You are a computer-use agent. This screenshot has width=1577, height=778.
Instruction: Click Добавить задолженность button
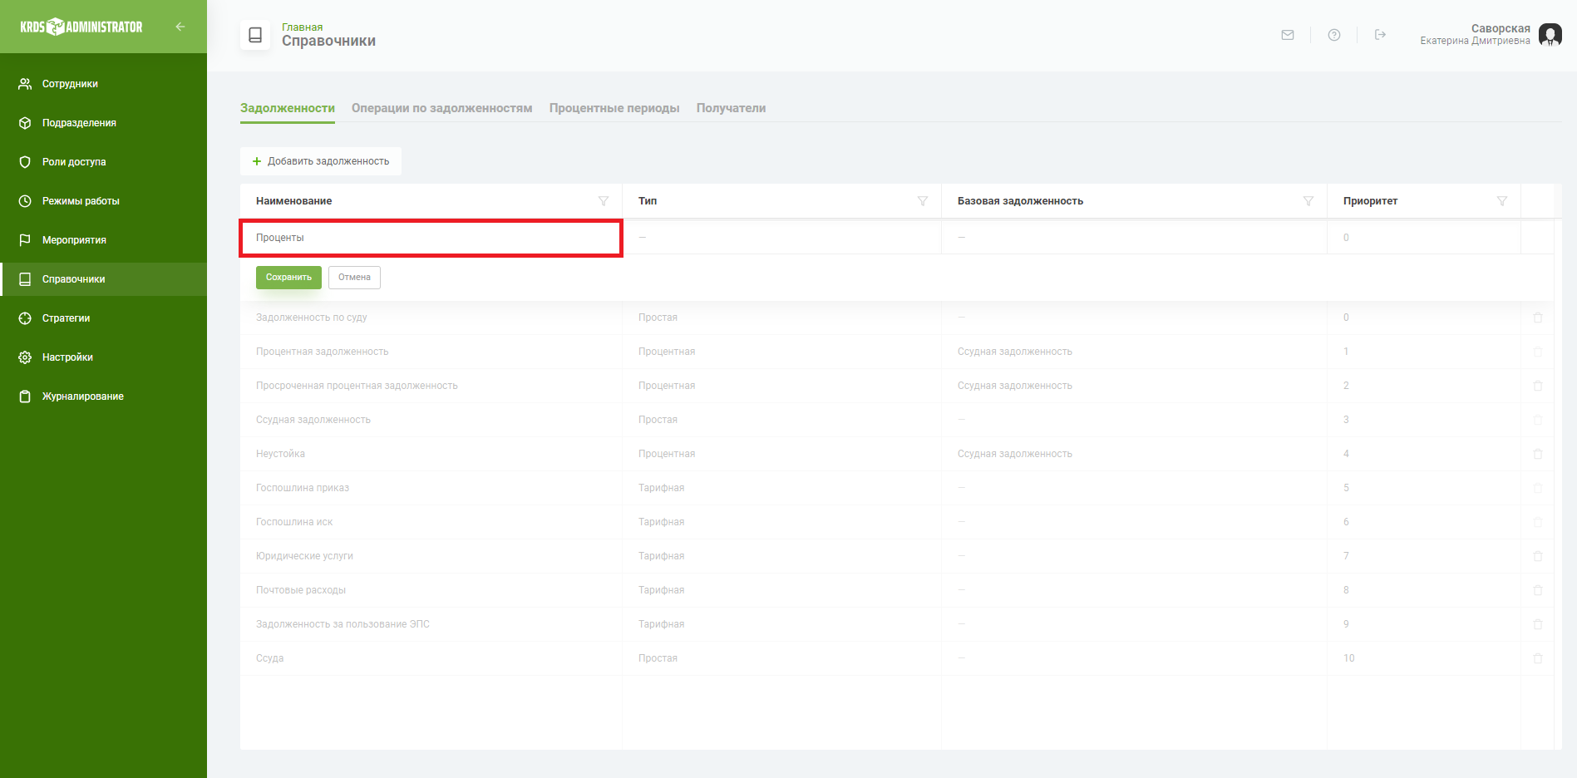tap(321, 161)
